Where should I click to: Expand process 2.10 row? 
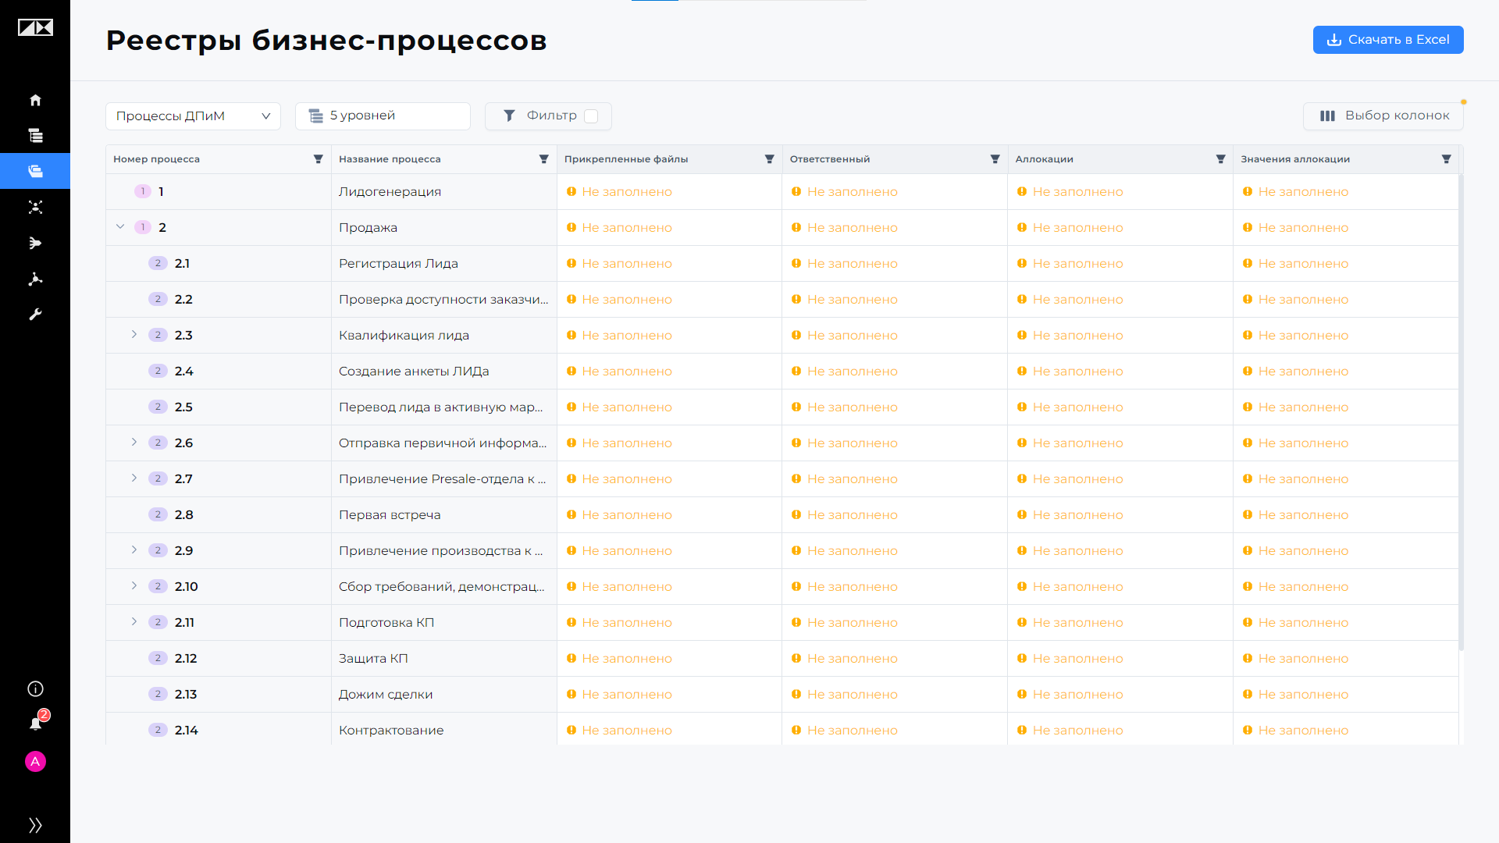(134, 586)
